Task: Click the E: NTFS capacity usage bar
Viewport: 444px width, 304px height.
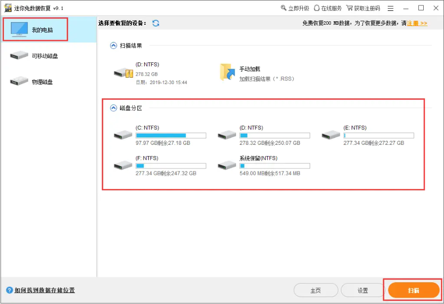Action: [x=378, y=135]
